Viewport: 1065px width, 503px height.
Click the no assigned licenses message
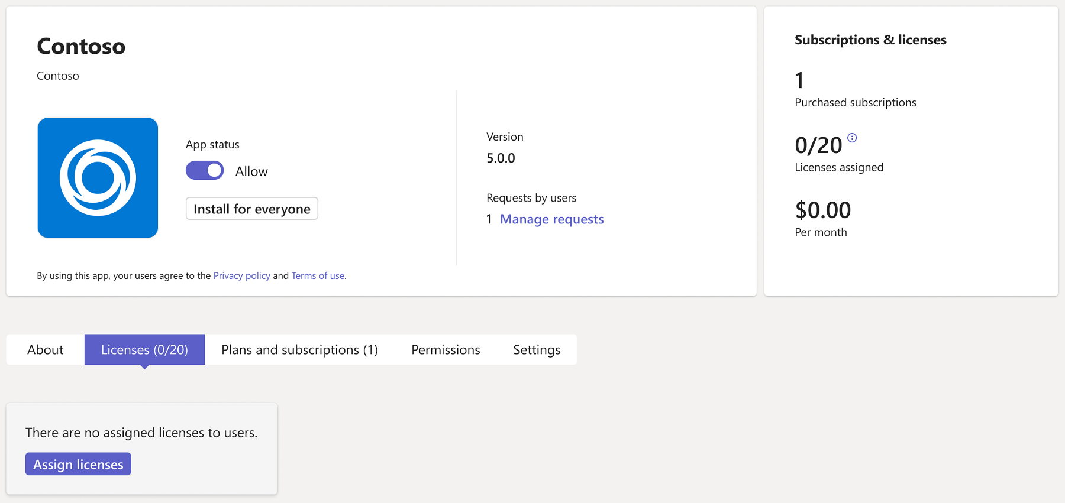point(141,433)
